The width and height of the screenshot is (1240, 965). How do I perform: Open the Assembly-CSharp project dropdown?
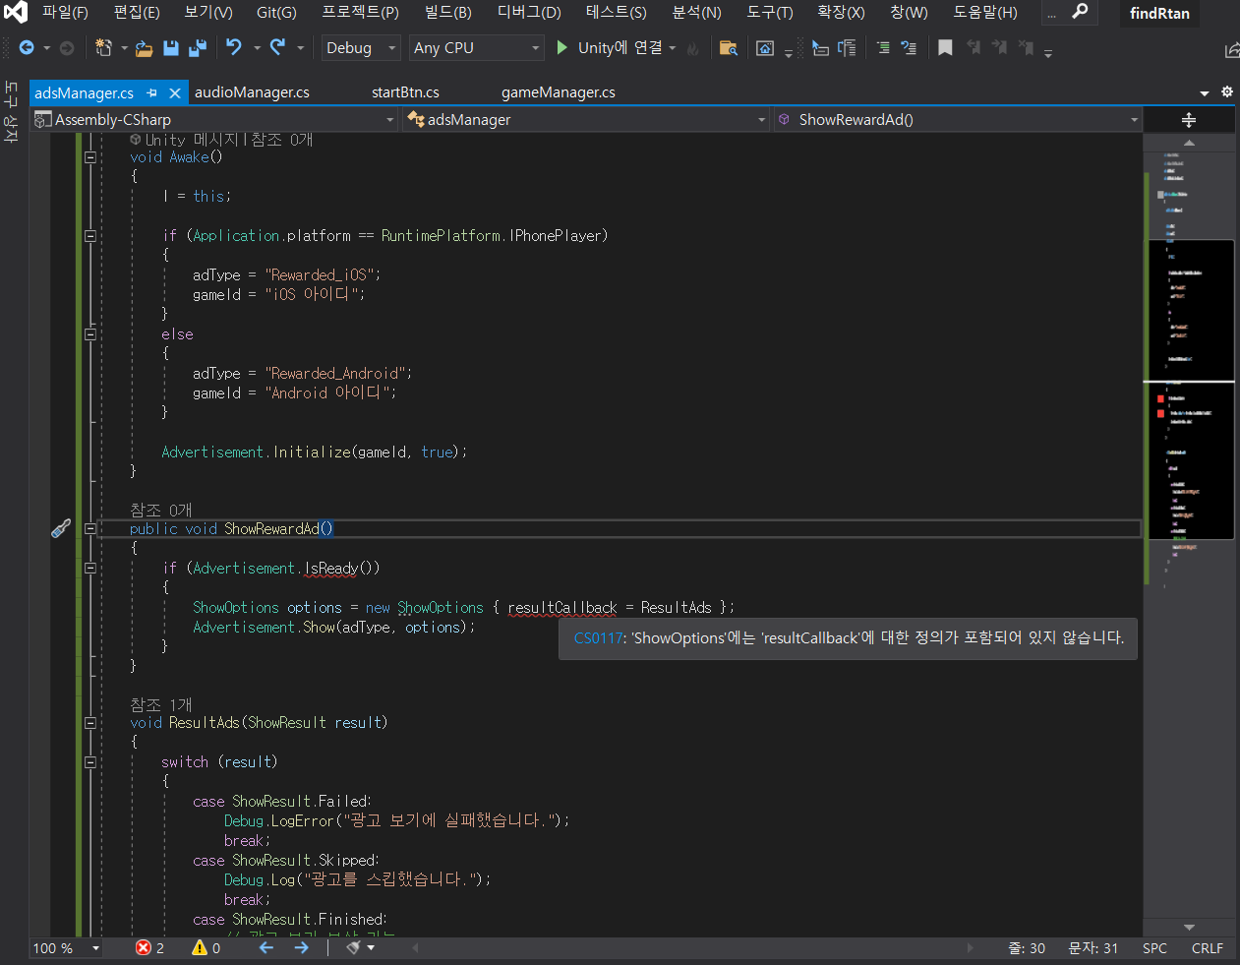pyautogui.click(x=214, y=120)
